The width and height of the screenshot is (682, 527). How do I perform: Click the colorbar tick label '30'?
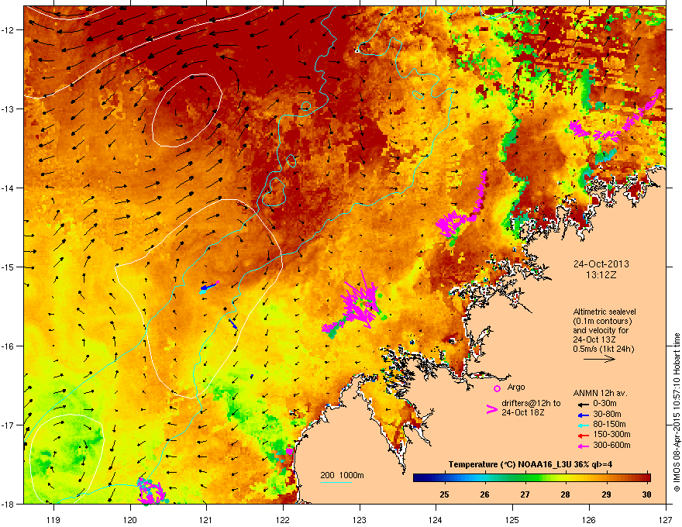pyautogui.click(x=646, y=494)
